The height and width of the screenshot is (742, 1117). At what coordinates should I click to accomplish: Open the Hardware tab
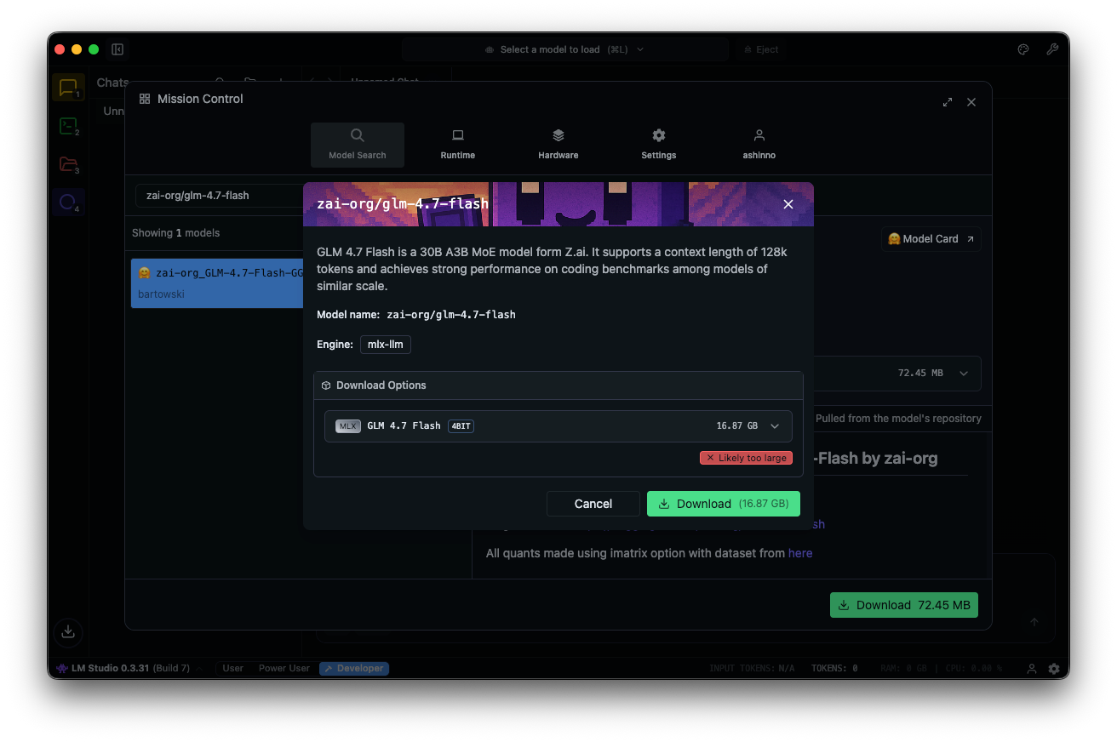[558, 144]
